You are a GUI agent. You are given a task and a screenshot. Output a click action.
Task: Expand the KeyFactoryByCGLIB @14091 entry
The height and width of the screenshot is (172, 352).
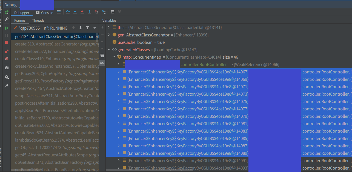point(119,160)
